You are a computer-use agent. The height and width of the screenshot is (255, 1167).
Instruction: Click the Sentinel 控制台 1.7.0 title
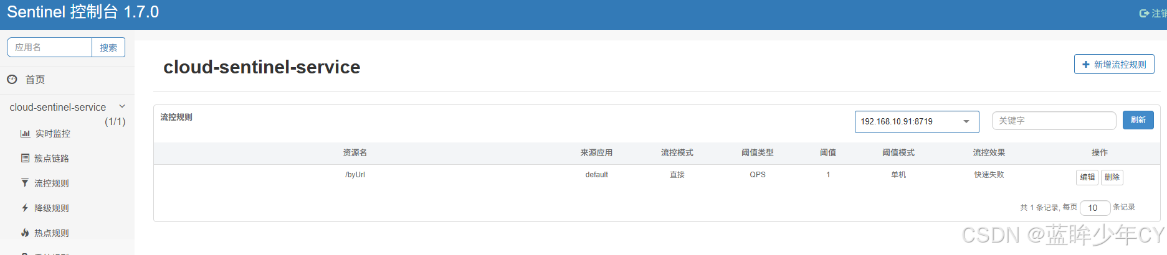pyautogui.click(x=83, y=12)
